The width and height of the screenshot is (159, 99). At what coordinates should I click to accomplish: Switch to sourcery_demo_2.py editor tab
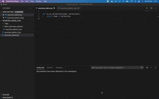click(69, 8)
